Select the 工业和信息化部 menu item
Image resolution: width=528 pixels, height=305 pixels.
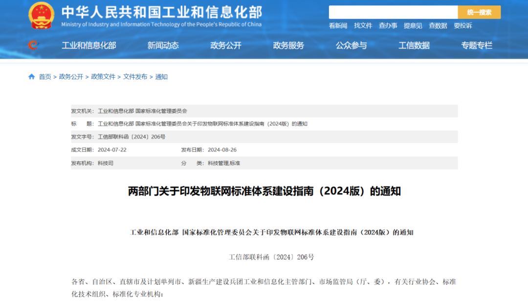89,45
